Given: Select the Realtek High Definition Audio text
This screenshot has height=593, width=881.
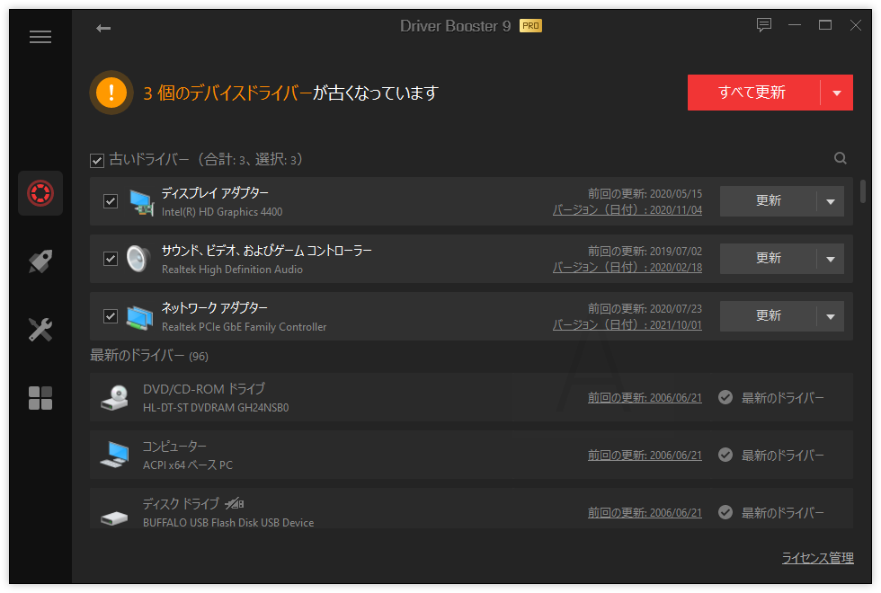Looking at the screenshot, I should [232, 270].
